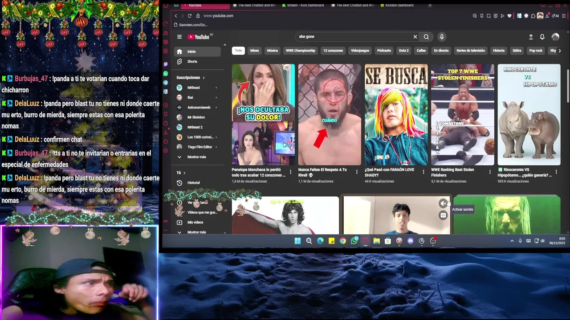This screenshot has height=320, width=570.
Task: Select the Mixes filter chip
Action: coord(254,51)
